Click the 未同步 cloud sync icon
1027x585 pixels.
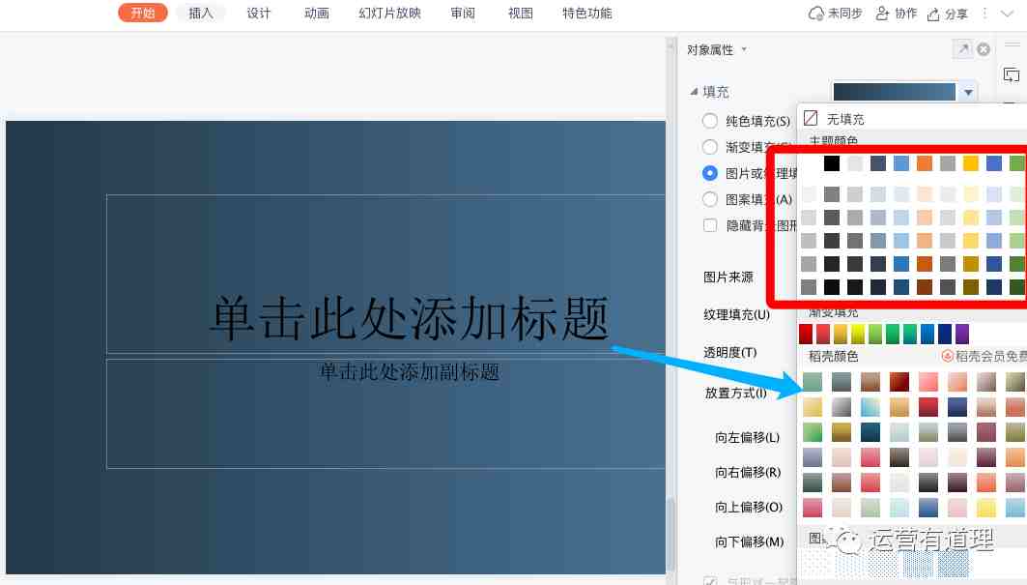(816, 14)
